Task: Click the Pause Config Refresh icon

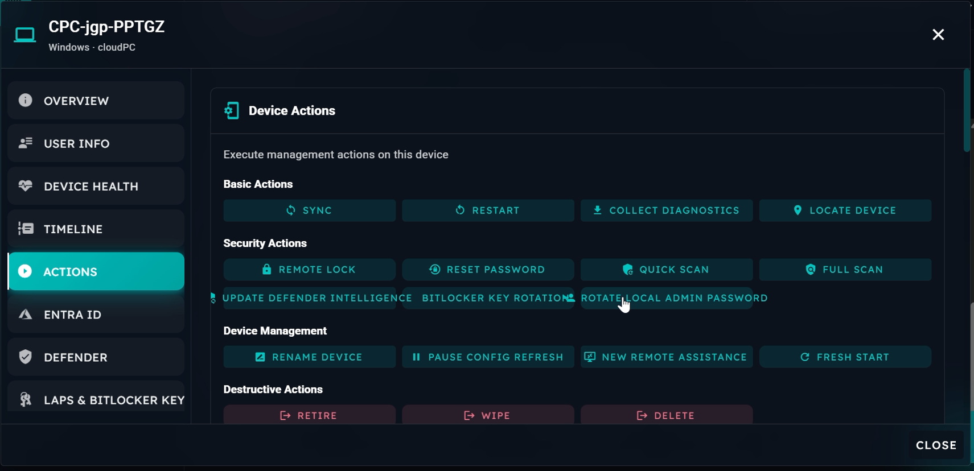Action: click(x=416, y=357)
